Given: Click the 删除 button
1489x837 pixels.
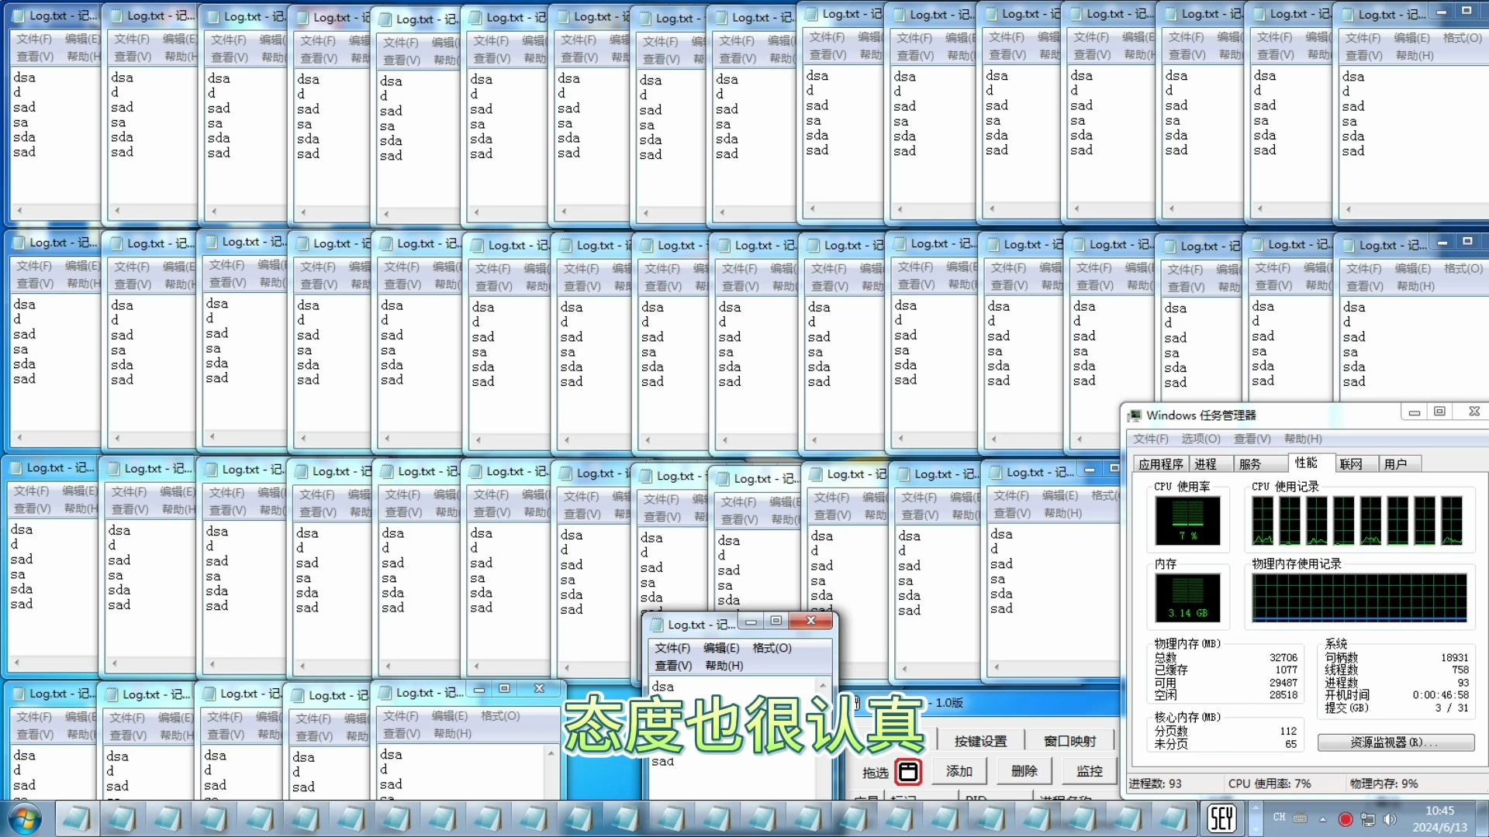Looking at the screenshot, I should (x=1024, y=771).
